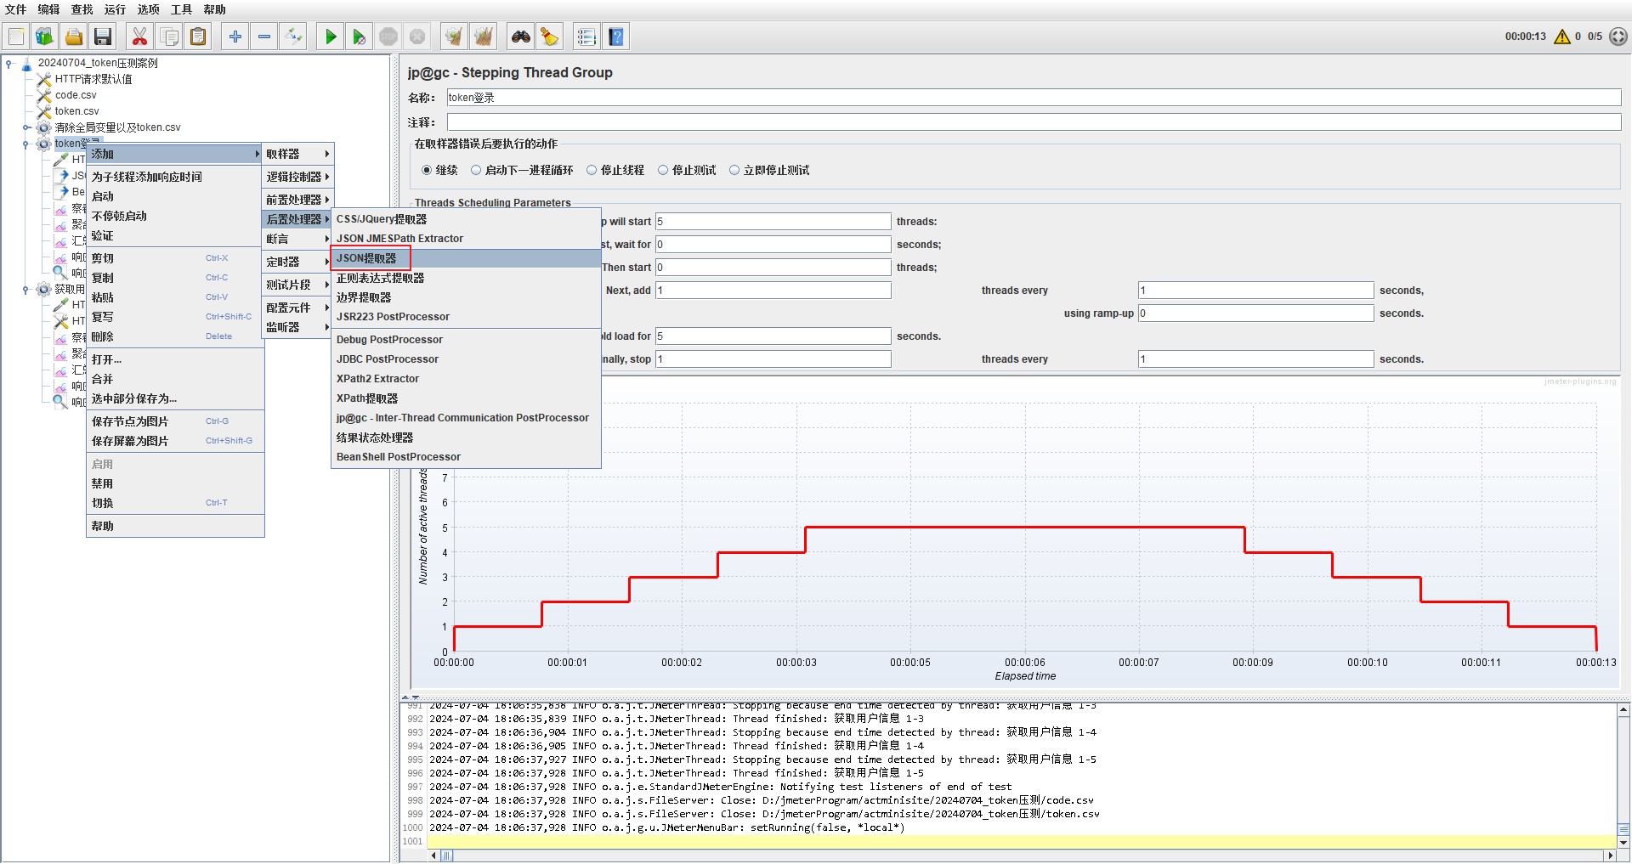Click the Paste clipboard icon
The width and height of the screenshot is (1632, 864).
pyautogui.click(x=198, y=37)
